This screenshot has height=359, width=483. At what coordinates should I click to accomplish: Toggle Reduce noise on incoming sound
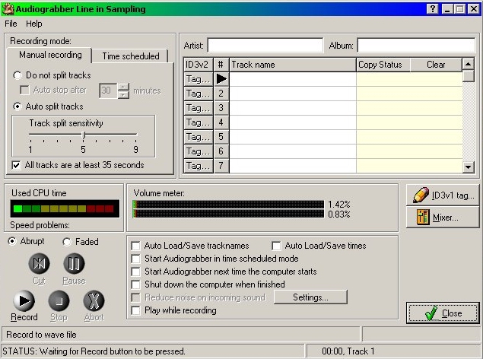coord(135,297)
